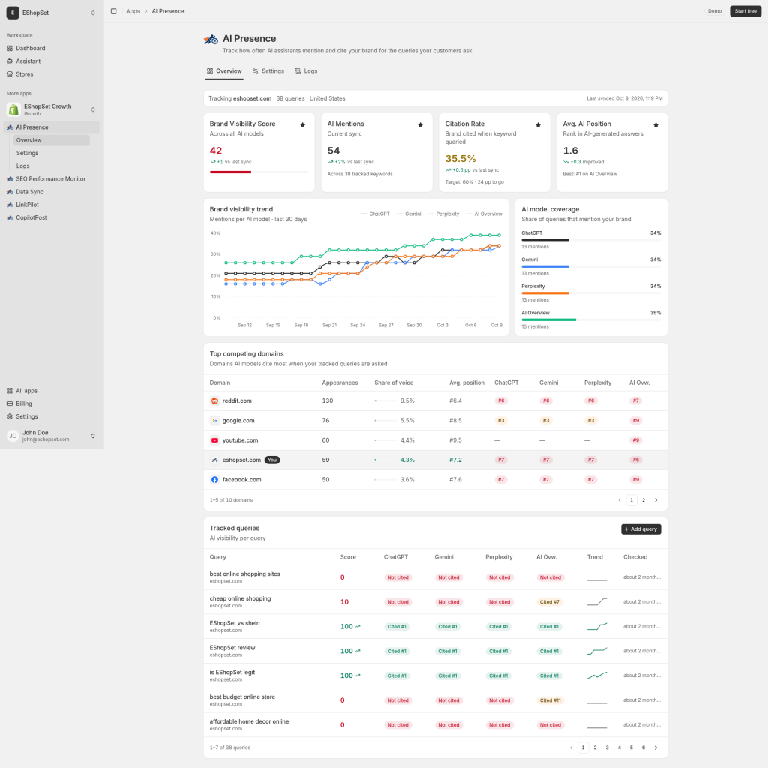Open the 'EShopSet vs shein' query row
768x768 pixels.
(436, 626)
